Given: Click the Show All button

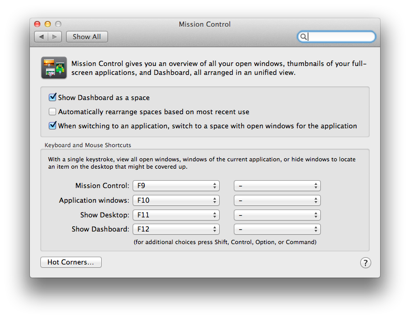Looking at the screenshot, I should point(87,37).
